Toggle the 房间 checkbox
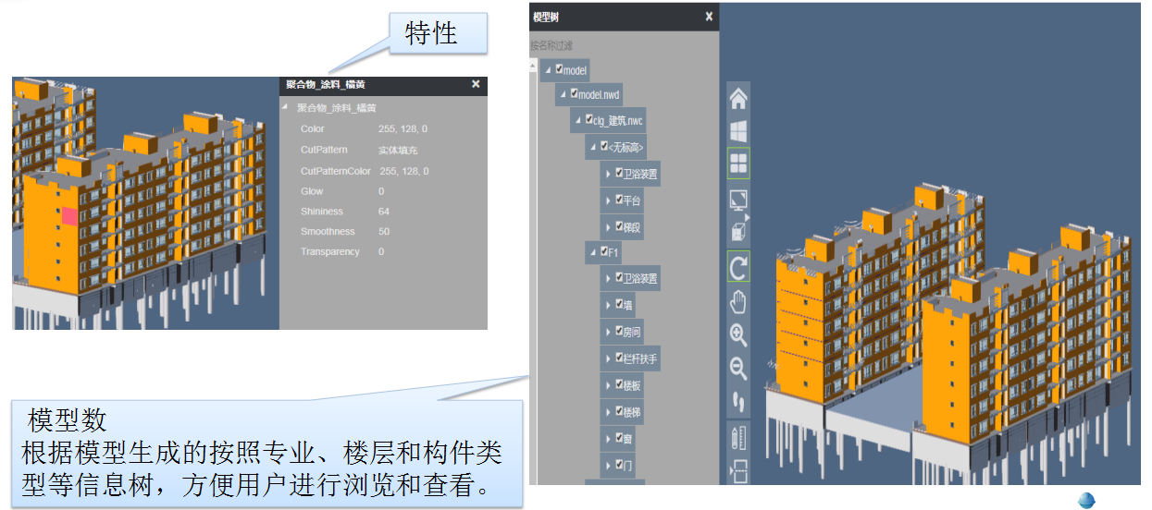 [618, 330]
